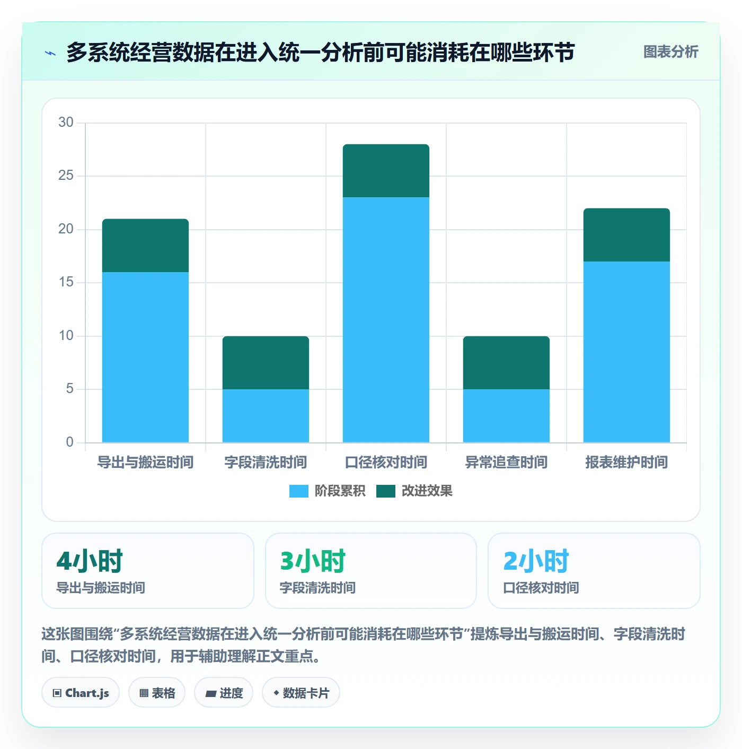Click the y-axis value 20

[66, 229]
